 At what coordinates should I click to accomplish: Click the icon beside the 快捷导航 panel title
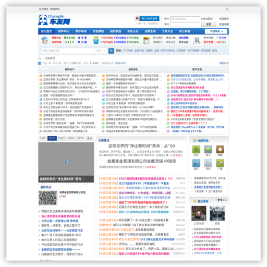pyautogui.click(x=195, y=140)
